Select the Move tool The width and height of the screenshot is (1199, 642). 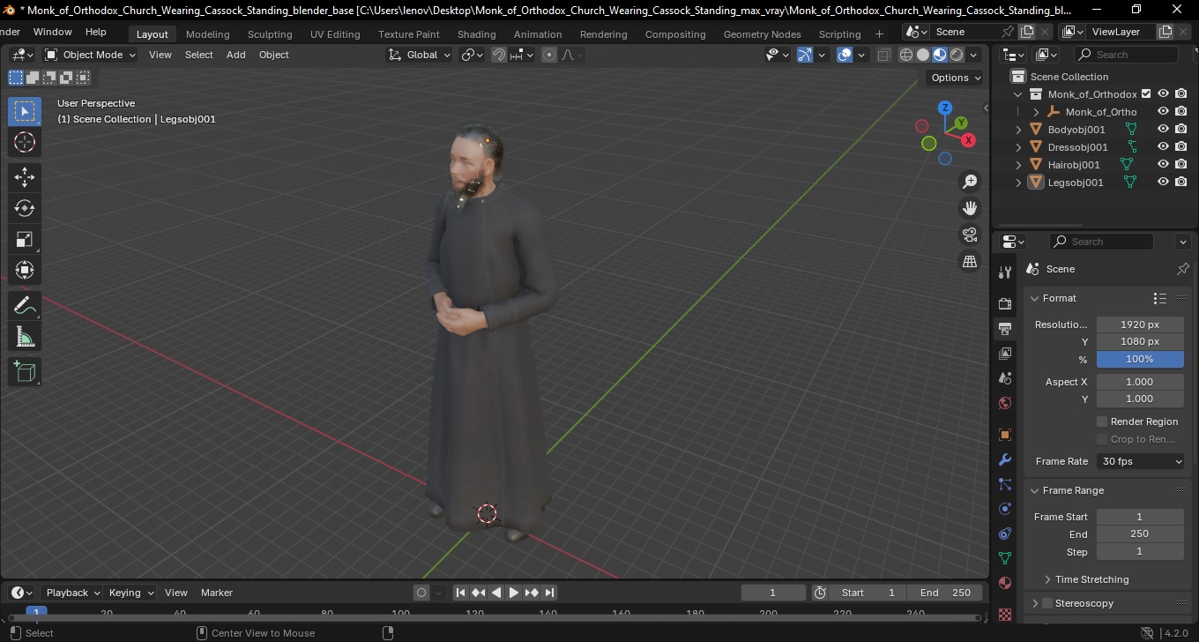pos(25,177)
